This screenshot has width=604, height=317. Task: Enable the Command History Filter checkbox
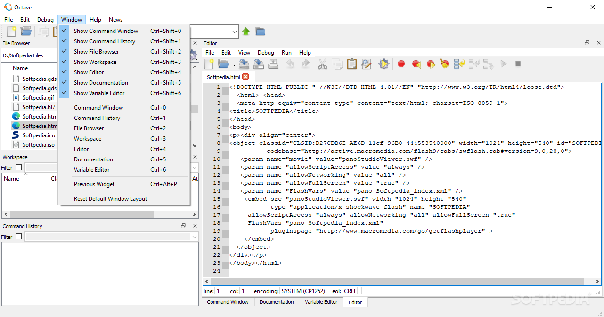click(19, 237)
